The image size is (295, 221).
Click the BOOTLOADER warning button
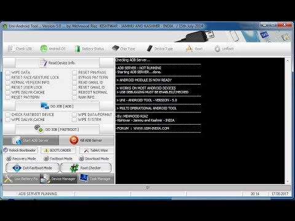pyautogui.click(x=58, y=150)
